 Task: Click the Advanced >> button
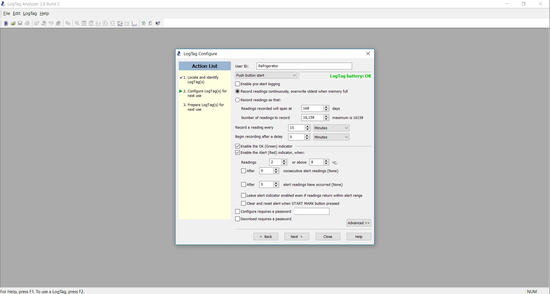pos(359,223)
